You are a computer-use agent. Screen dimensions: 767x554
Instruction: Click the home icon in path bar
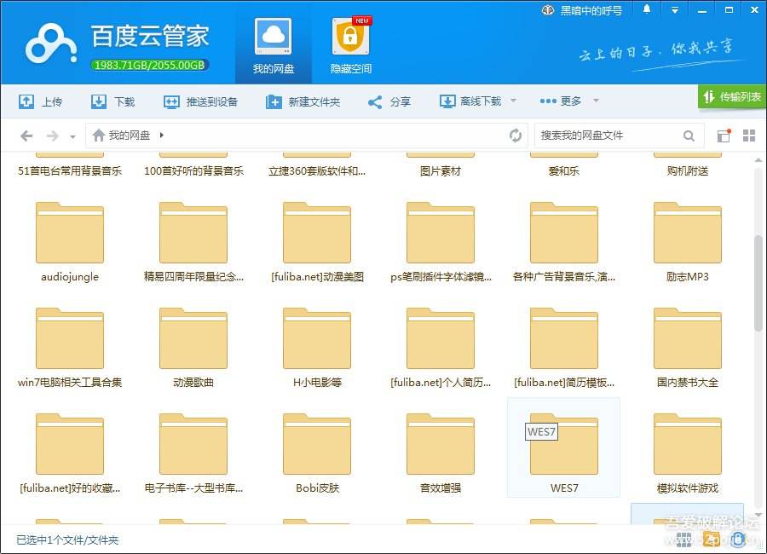pos(98,135)
